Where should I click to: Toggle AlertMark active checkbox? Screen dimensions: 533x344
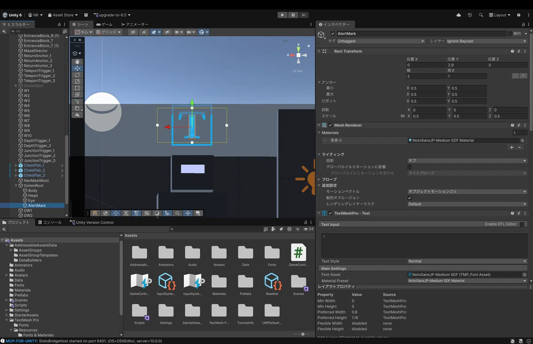point(333,34)
